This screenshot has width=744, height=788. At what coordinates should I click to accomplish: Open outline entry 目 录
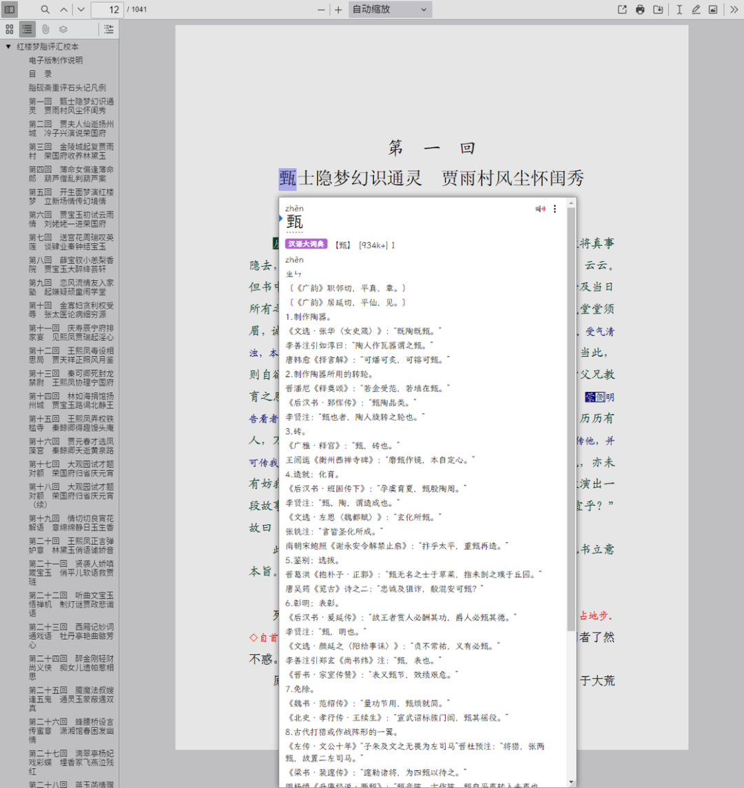click(40, 74)
